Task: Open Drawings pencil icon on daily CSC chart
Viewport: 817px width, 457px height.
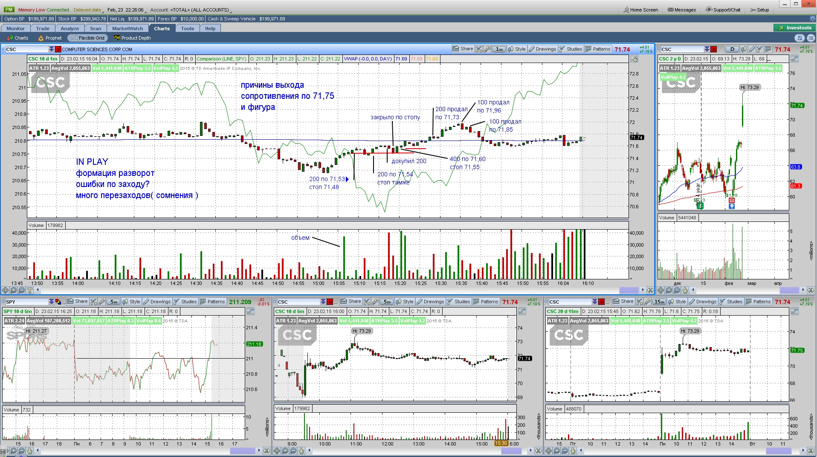Action: pyautogui.click(x=752, y=49)
